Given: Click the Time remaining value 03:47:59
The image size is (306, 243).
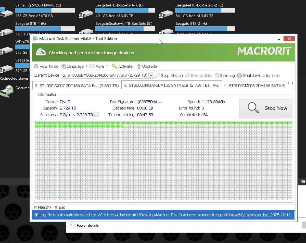Looking at the screenshot, I should (x=145, y=115).
